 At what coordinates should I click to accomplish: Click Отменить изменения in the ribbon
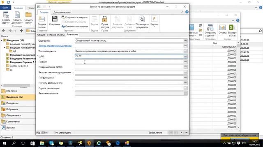coord(74,26)
